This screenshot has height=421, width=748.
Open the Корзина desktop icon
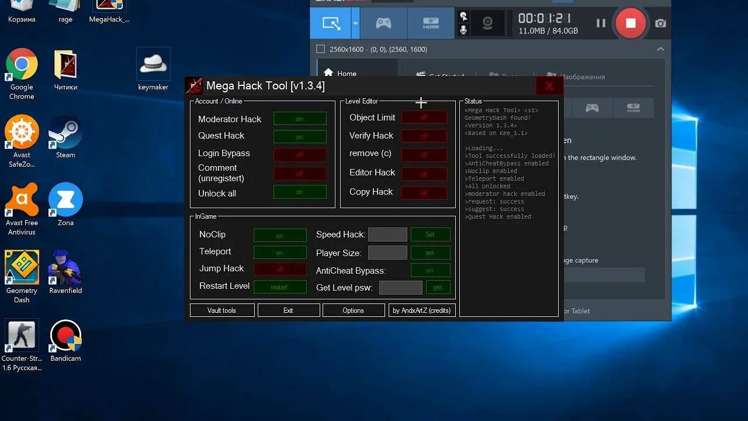click(22, 12)
